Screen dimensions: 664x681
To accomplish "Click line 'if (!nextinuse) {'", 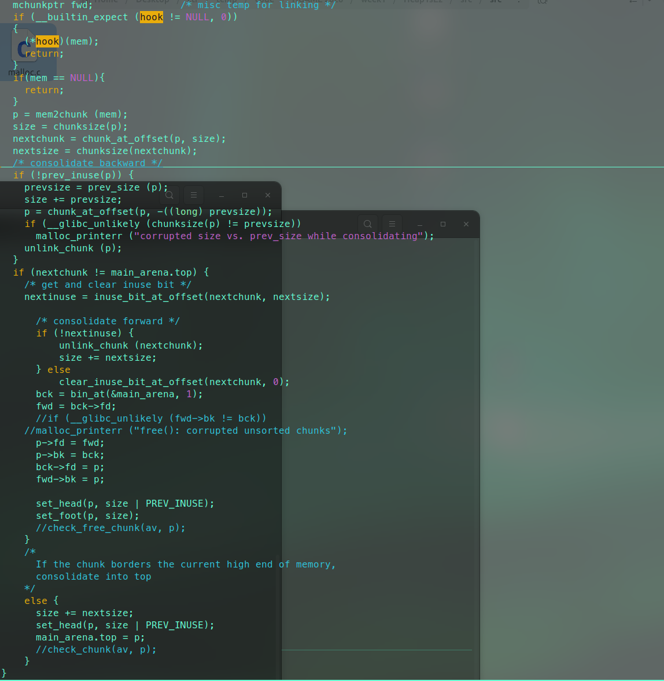I will coord(85,334).
